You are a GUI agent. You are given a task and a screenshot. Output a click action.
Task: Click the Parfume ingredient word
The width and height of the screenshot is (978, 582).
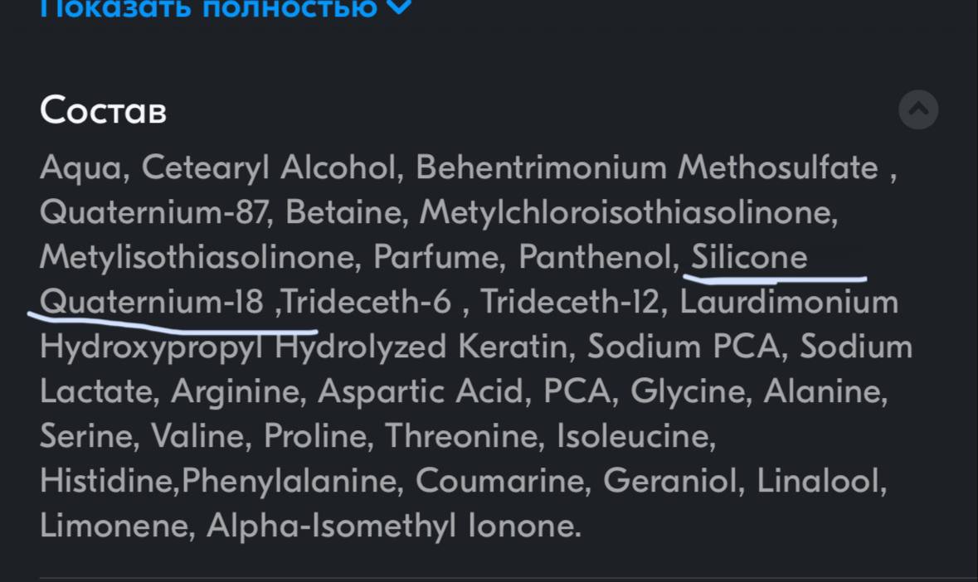436,257
